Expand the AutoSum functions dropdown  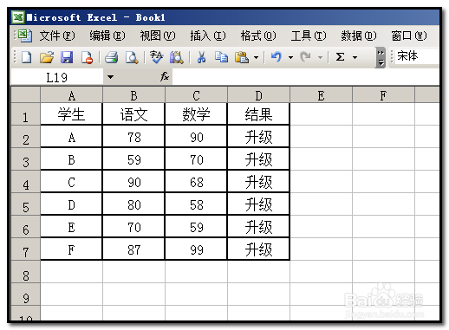click(x=355, y=57)
